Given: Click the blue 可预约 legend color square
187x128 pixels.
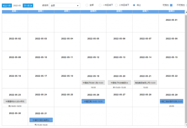Looking at the screenshot, I should click(171, 5).
